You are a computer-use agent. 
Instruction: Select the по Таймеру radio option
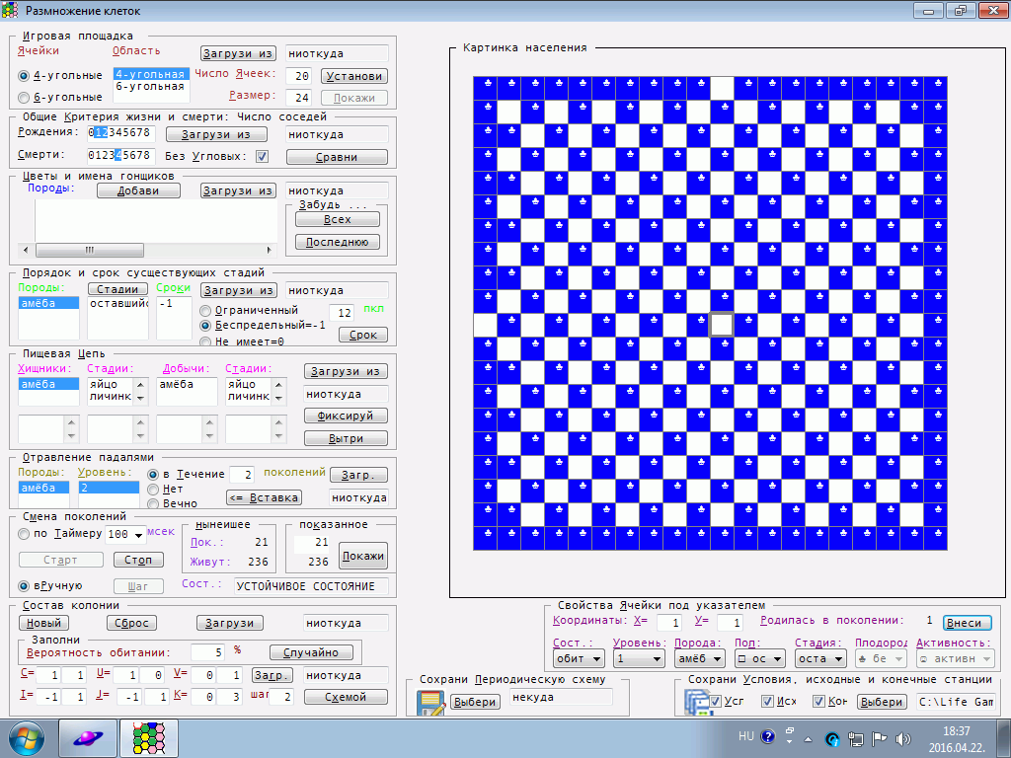coord(24,534)
